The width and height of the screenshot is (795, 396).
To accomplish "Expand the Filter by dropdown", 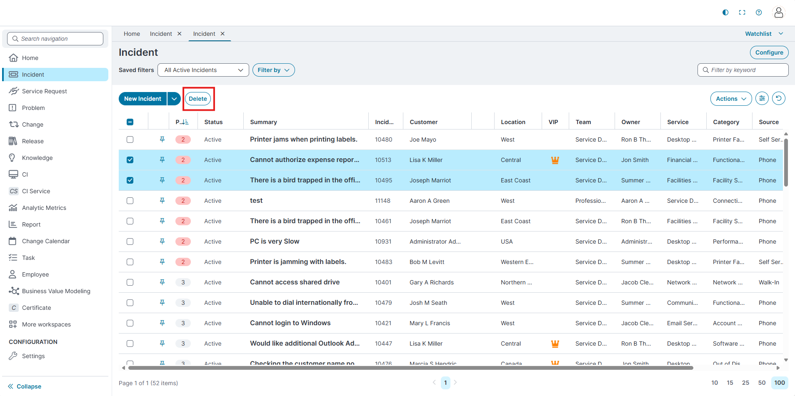I will point(273,70).
